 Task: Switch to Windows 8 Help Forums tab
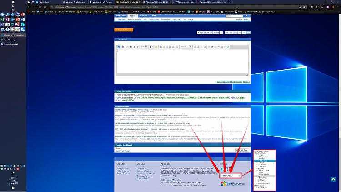click(x=100, y=2)
